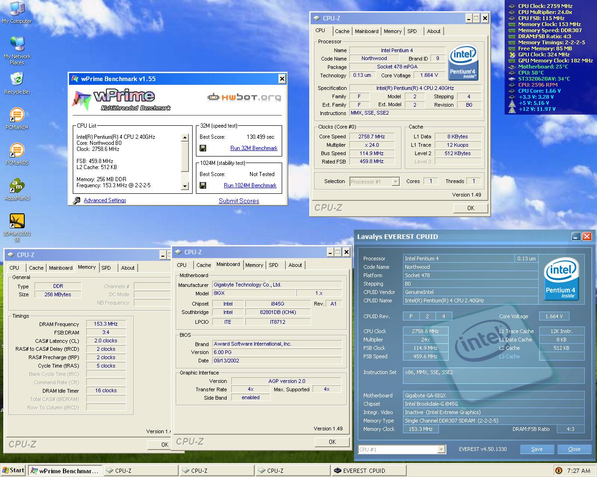The image size is (597, 477).
Task: Click DRAM:FSB Ratio 4:3 in EVEREST
Action: tap(570, 429)
